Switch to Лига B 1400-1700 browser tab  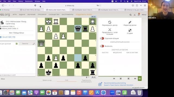click(30, 10)
